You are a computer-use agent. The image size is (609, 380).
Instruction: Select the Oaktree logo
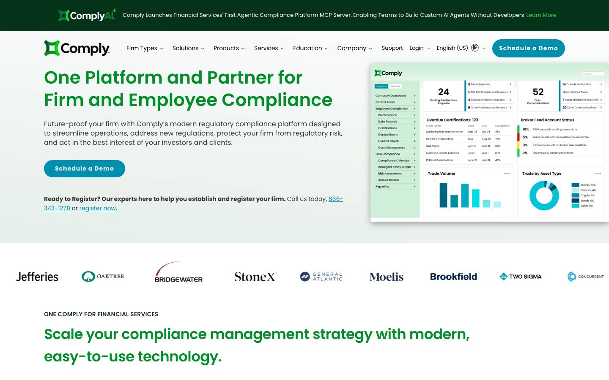pos(103,277)
